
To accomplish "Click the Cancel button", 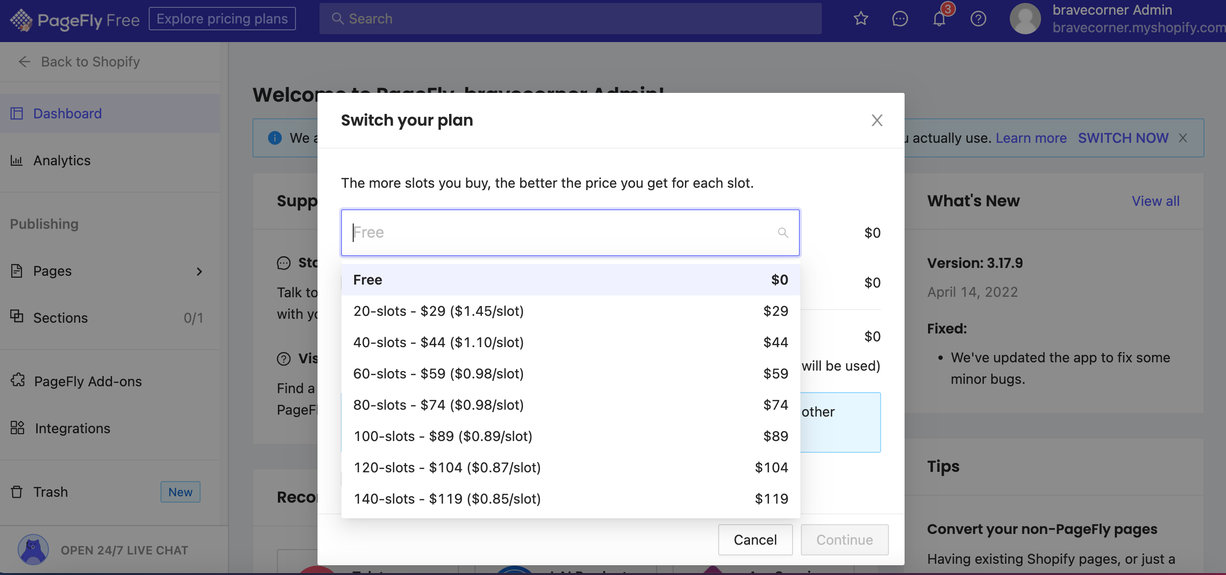I will (755, 540).
